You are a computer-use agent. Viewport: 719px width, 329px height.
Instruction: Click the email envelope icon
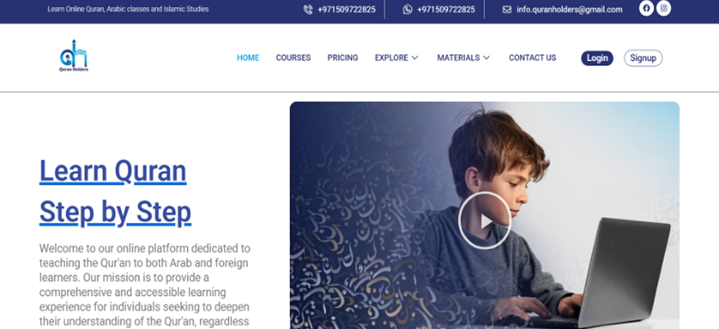[506, 9]
